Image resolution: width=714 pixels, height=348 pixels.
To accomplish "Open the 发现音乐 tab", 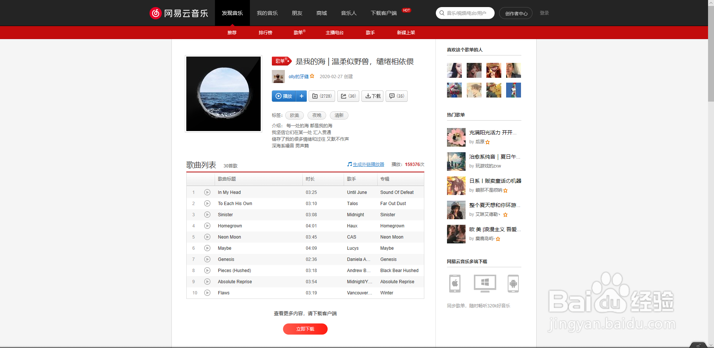I will click(x=232, y=13).
